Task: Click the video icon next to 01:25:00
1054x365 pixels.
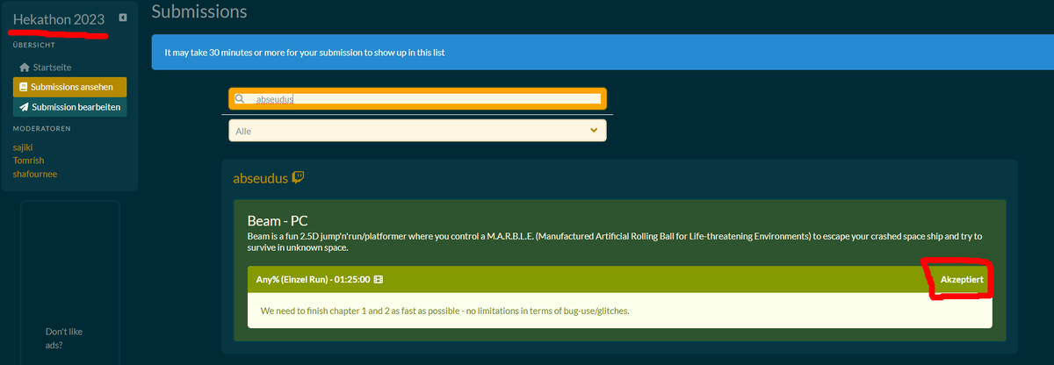Action: click(x=379, y=279)
